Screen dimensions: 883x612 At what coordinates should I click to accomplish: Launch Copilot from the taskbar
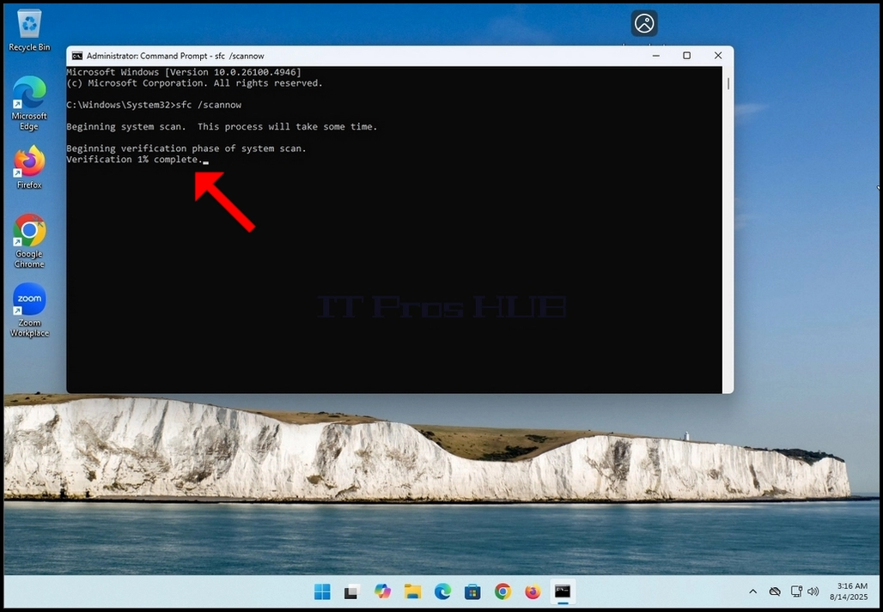click(x=382, y=591)
